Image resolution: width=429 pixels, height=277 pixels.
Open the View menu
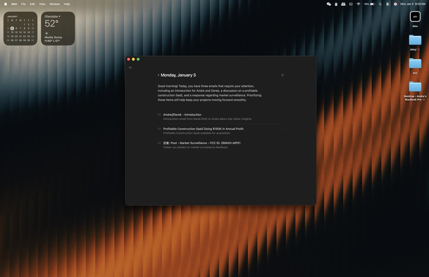42,4
